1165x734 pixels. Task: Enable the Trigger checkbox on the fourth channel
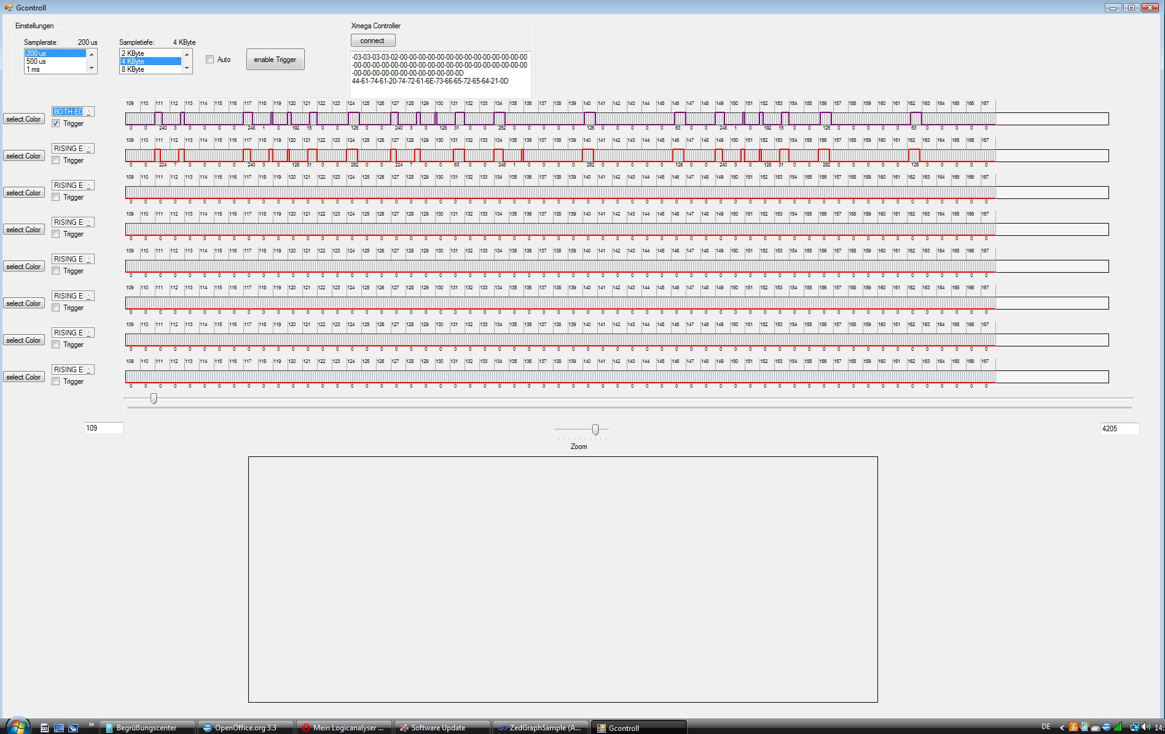(57, 234)
